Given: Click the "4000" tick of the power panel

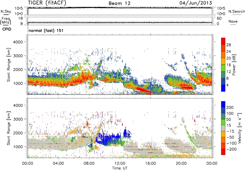Looking at the screenshot, I should click(18, 42).
